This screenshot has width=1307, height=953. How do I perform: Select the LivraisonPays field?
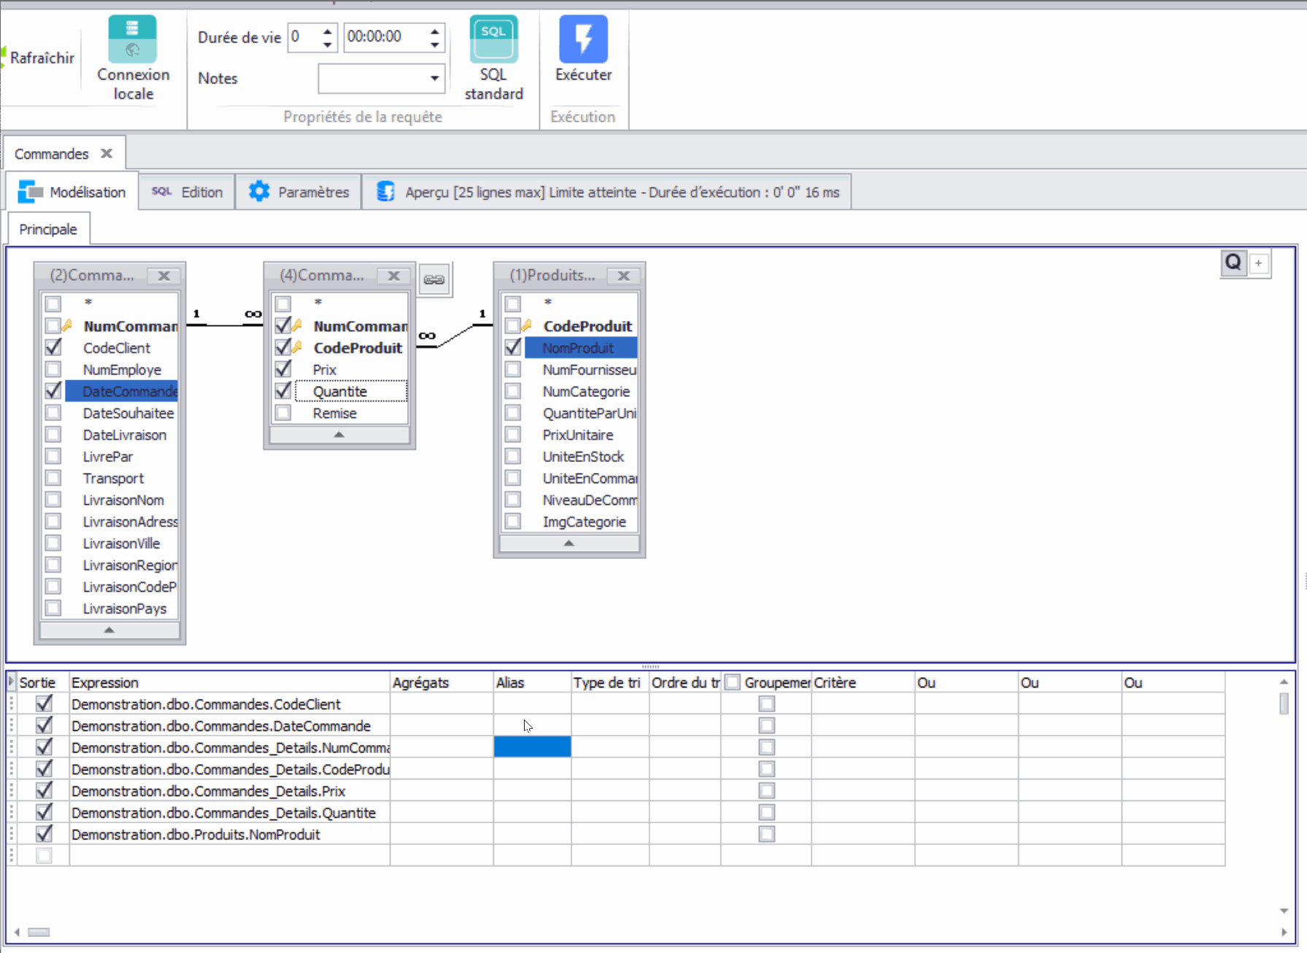[125, 609]
